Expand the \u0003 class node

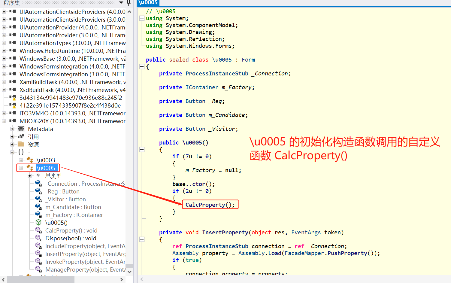(21, 160)
